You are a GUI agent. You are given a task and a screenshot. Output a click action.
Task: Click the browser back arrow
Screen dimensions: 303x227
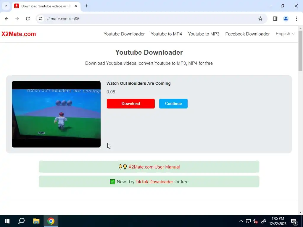(7, 19)
